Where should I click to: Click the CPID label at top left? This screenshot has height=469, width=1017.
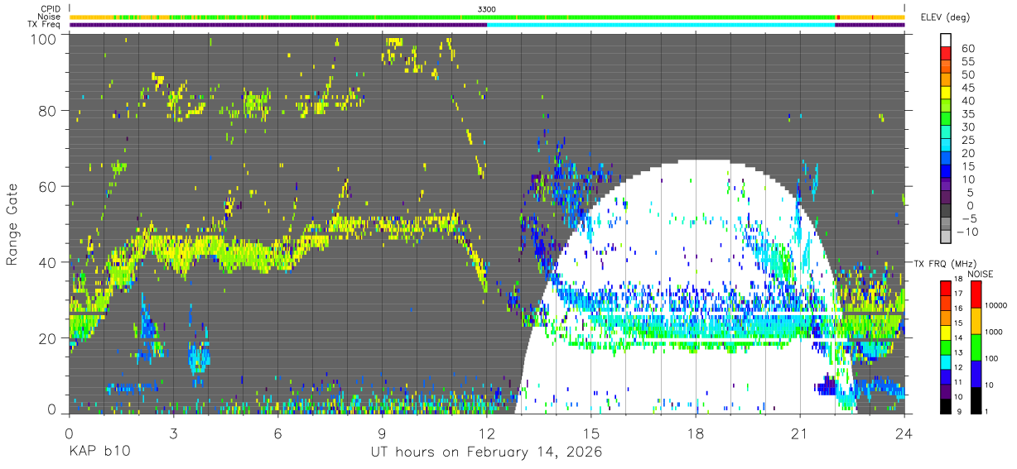tap(51, 8)
